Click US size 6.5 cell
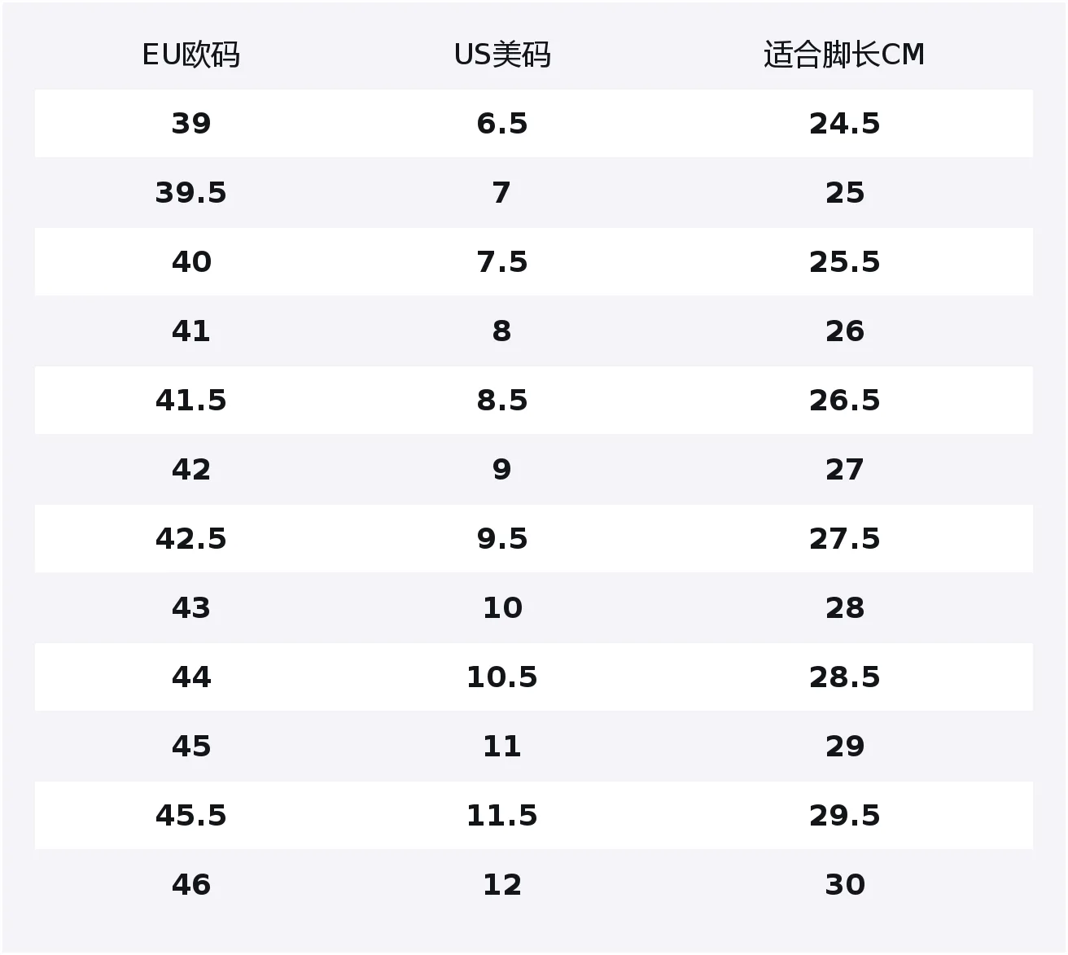This screenshot has width=1068, height=955. tap(502, 124)
